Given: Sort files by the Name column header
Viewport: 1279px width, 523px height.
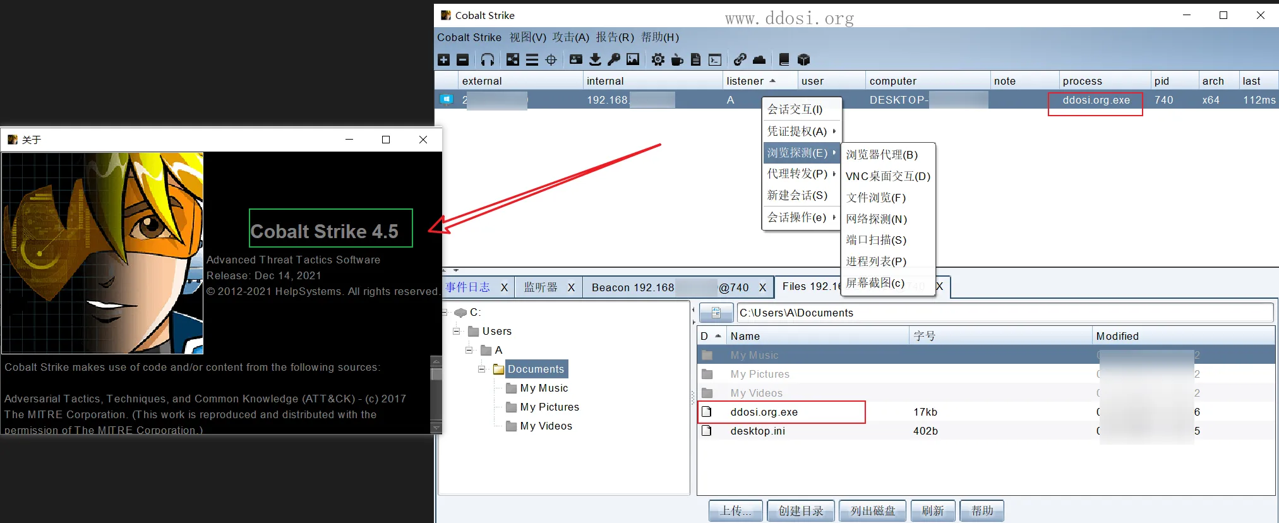Looking at the screenshot, I should pos(817,336).
